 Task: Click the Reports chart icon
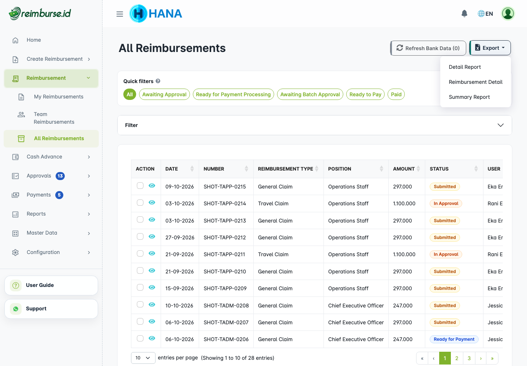15,214
